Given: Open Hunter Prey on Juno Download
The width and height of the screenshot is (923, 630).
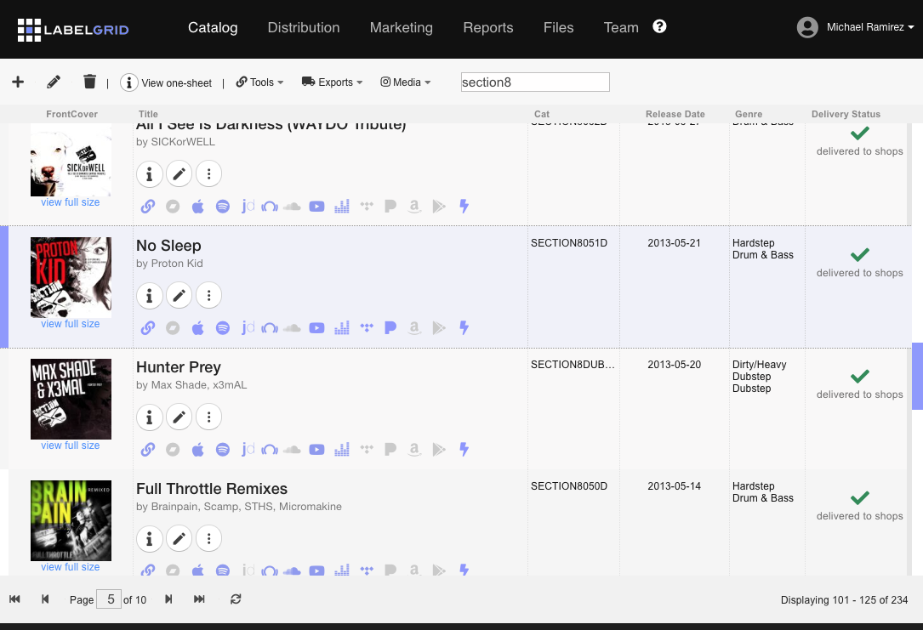Looking at the screenshot, I should 248,450.
